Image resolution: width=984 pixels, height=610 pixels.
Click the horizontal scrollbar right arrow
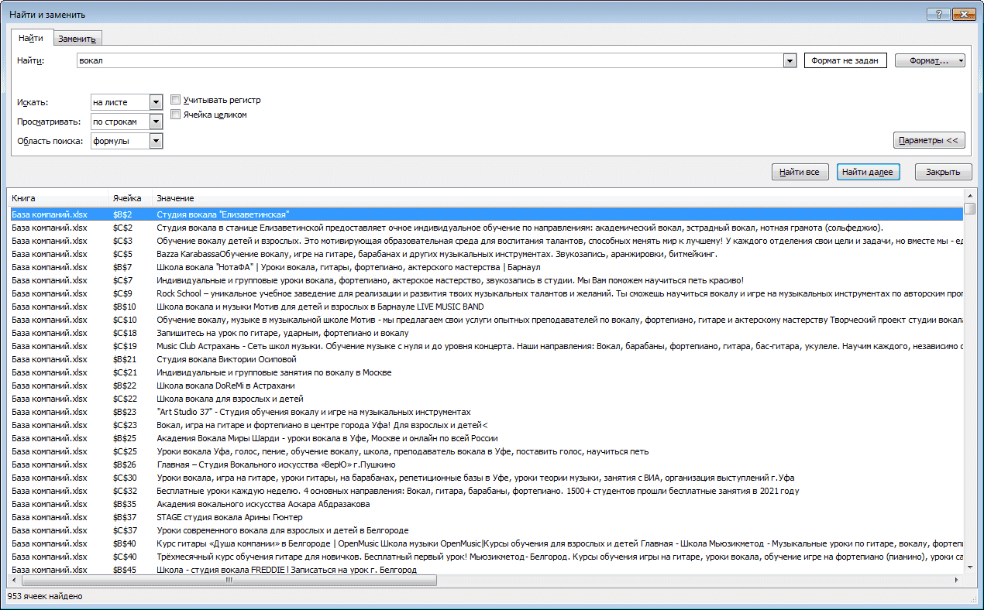click(957, 578)
